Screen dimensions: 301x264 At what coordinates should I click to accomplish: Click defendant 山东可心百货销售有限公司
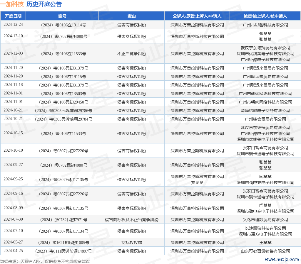tap(265, 251)
